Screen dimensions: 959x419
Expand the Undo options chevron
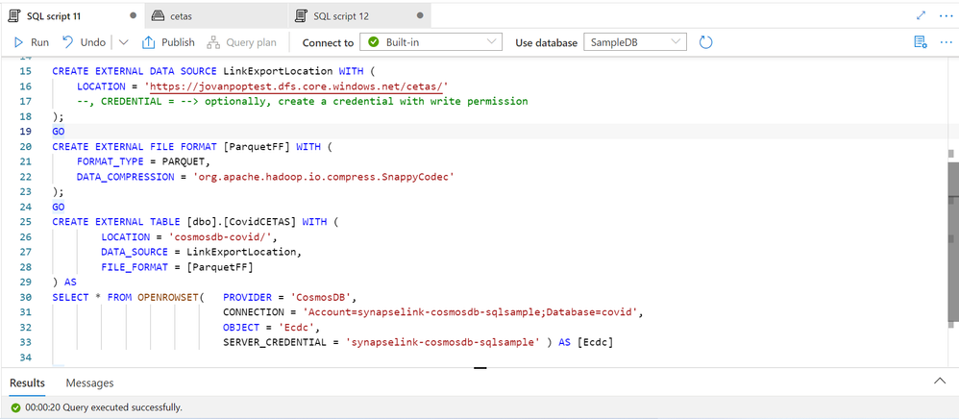[124, 42]
